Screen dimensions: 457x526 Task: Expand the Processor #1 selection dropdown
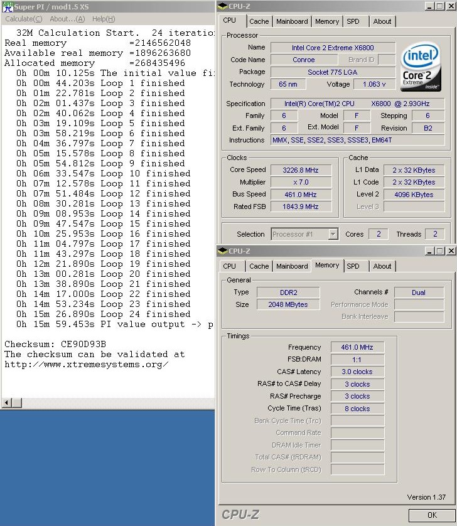click(333, 234)
